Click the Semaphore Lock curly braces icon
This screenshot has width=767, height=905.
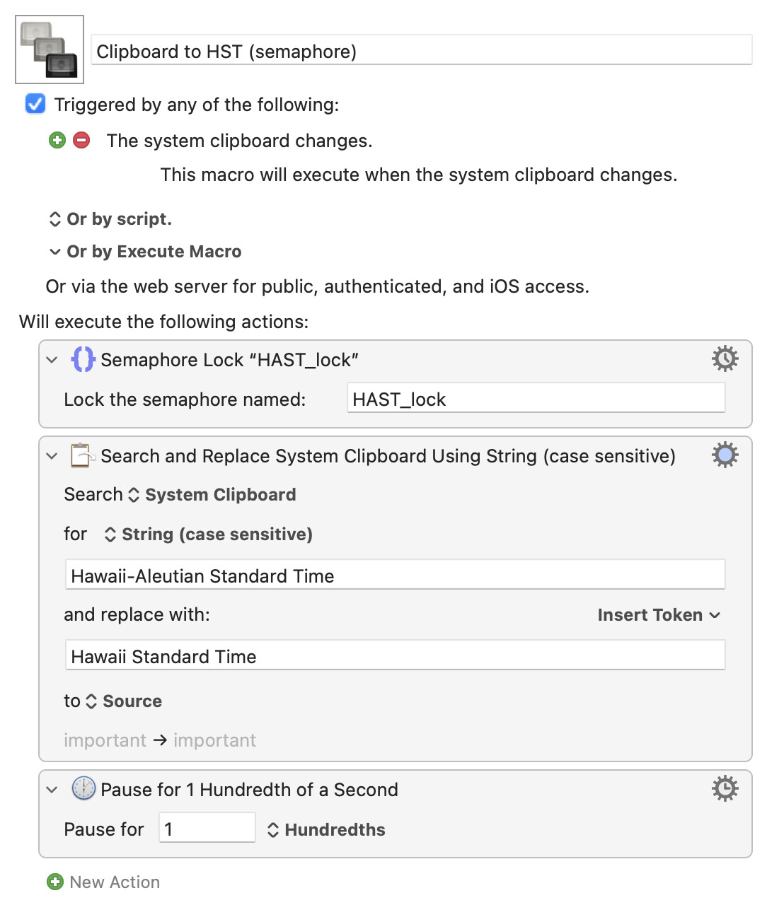click(x=83, y=359)
